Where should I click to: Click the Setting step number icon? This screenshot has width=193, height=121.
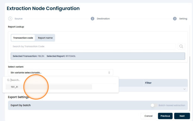[x=175, y=19]
